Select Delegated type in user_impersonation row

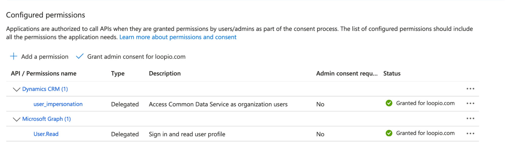point(125,104)
